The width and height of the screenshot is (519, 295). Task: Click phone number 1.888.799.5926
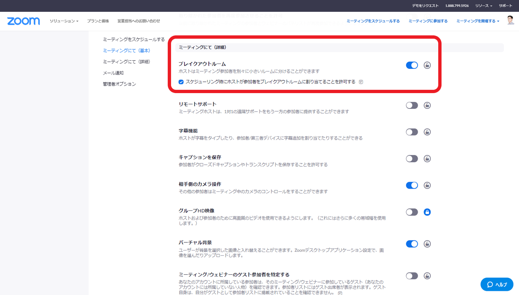click(457, 6)
